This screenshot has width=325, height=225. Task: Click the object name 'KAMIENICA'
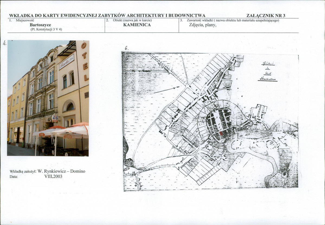pos(137,25)
